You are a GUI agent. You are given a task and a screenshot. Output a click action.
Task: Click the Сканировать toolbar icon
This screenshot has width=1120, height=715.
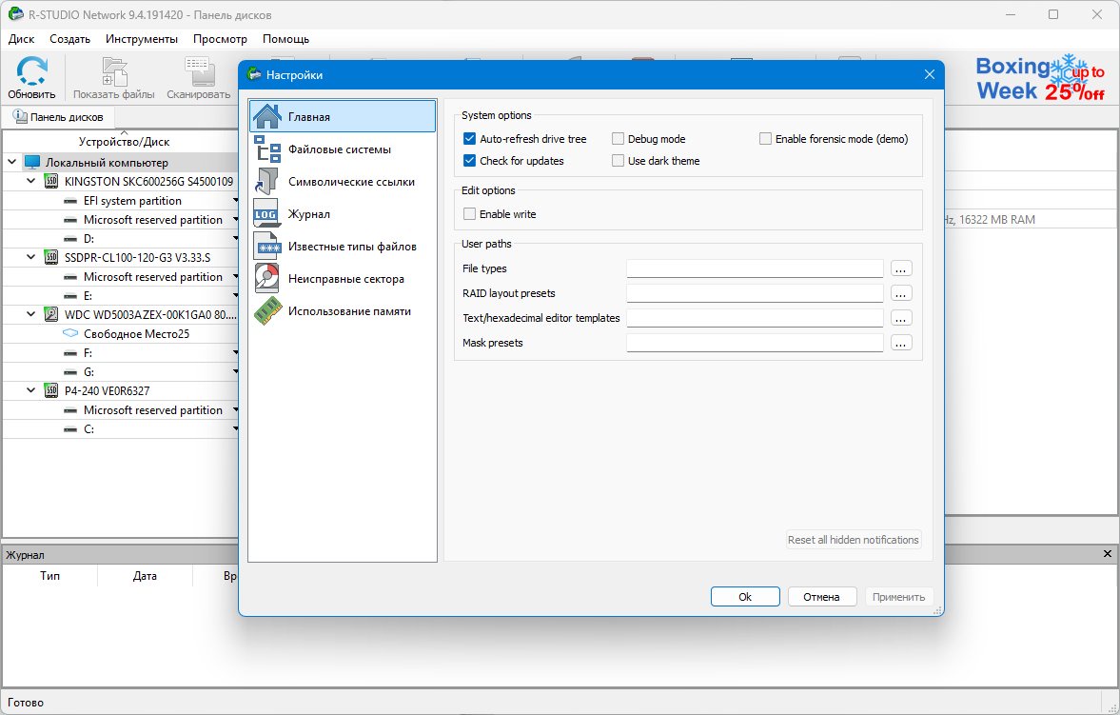point(199,71)
